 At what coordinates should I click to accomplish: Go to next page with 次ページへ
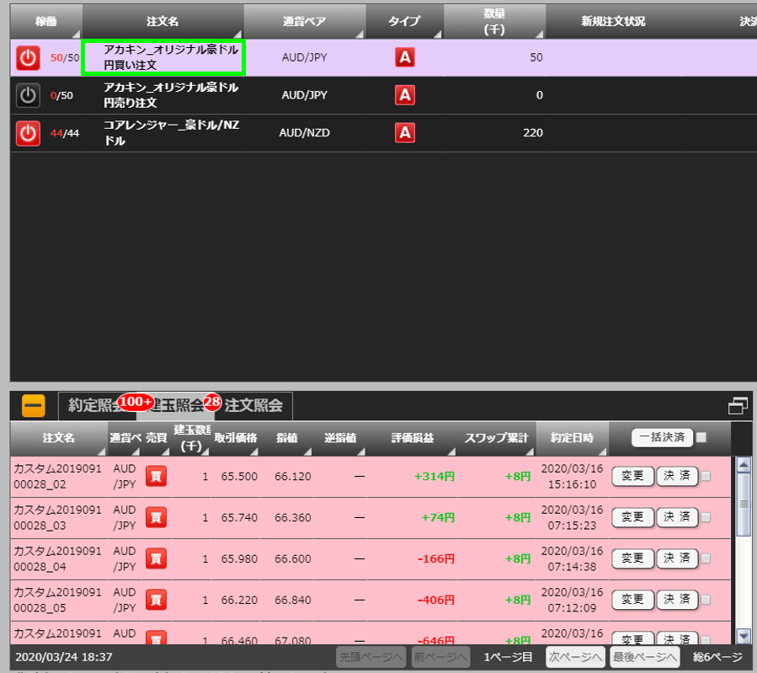pyautogui.click(x=575, y=657)
